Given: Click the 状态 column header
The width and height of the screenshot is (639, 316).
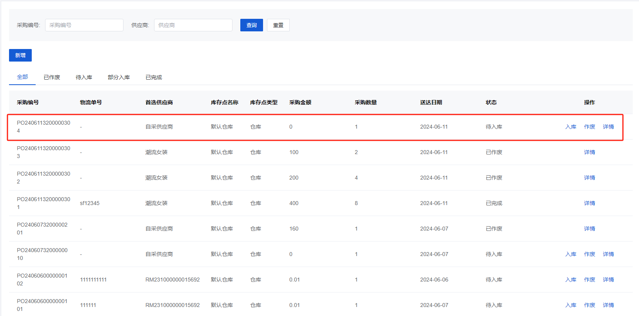Looking at the screenshot, I should [x=491, y=102].
